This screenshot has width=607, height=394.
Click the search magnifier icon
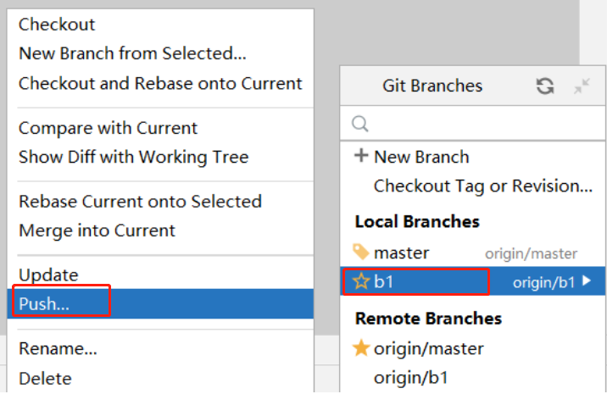pyautogui.click(x=360, y=124)
